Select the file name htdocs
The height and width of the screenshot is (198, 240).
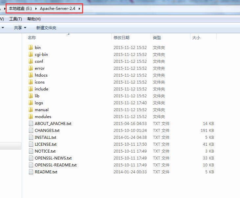pos(41,75)
